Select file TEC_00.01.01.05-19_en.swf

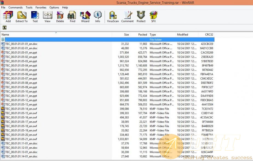tap(107, 130)
